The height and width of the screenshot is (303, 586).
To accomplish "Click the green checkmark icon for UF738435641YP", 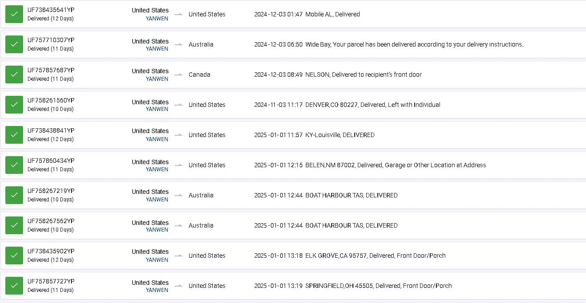I will coord(14,14).
